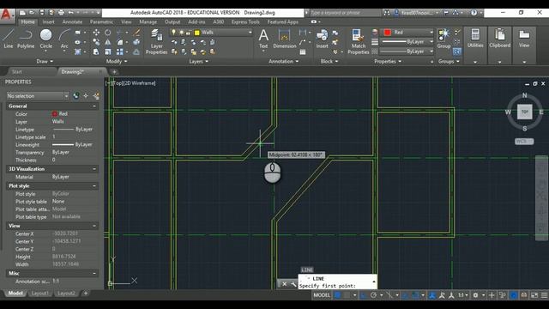This screenshot has height=309, width=549.
Task: Select the Text annotation tool
Action: [263, 39]
